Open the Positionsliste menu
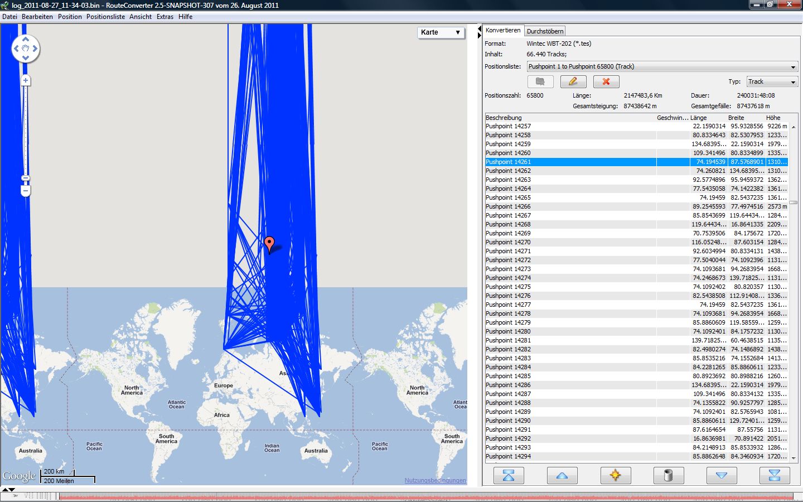 (105, 17)
